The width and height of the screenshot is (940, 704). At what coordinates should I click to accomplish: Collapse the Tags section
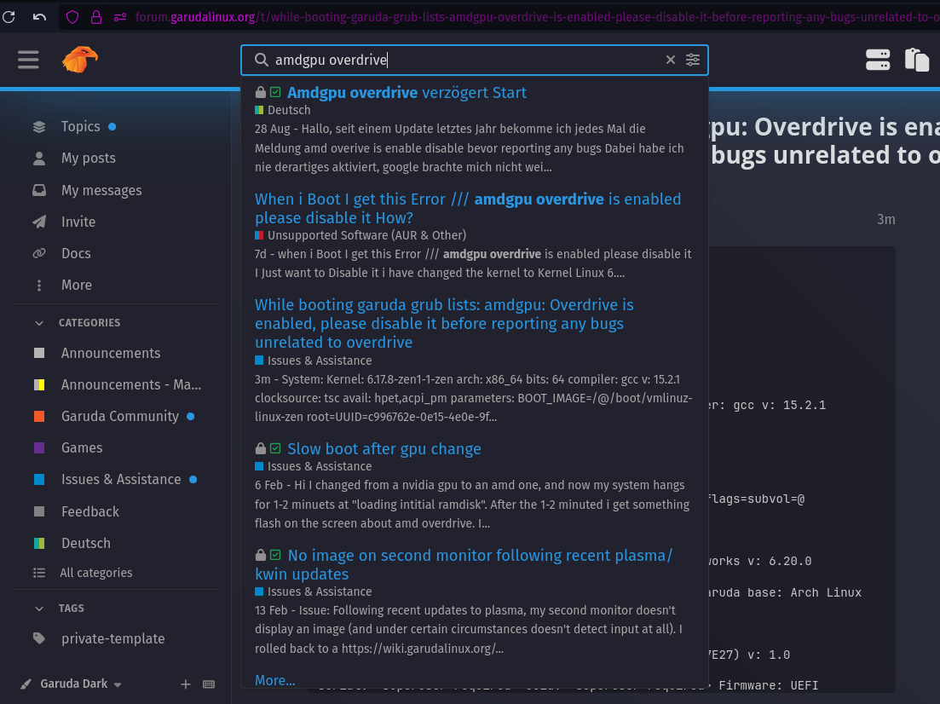pyautogui.click(x=39, y=609)
